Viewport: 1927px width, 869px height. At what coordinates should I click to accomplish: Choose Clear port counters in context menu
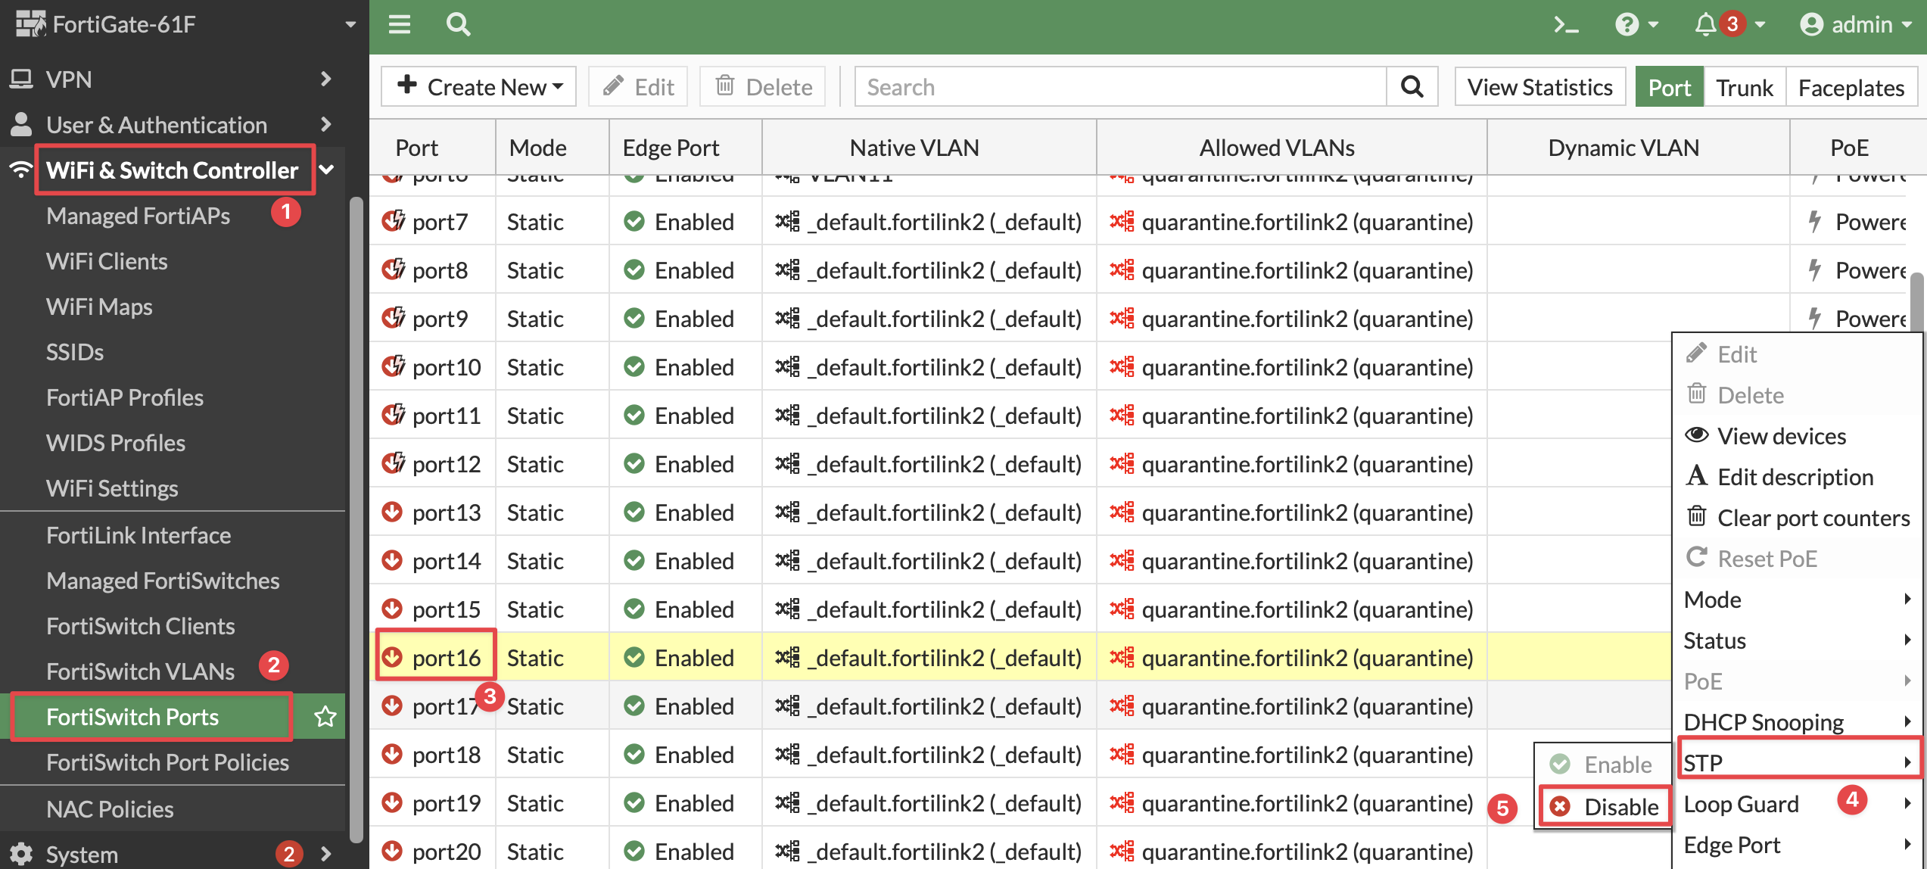[x=1798, y=518]
